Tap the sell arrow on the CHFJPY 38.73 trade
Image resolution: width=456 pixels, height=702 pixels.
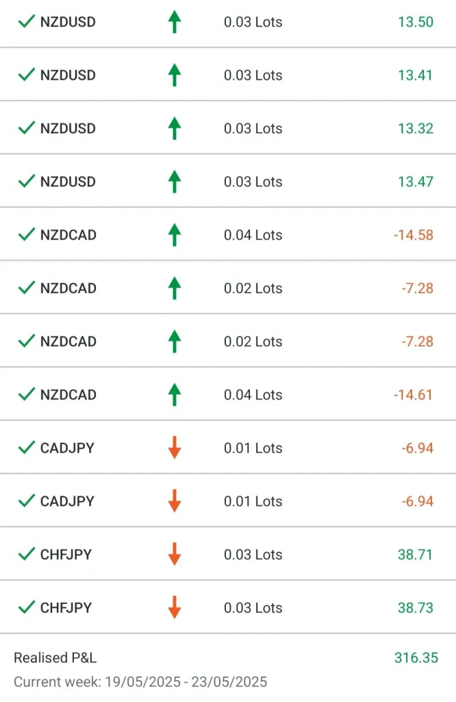pyautogui.click(x=175, y=607)
